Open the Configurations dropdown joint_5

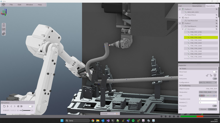pyautogui.click(x=208, y=82)
